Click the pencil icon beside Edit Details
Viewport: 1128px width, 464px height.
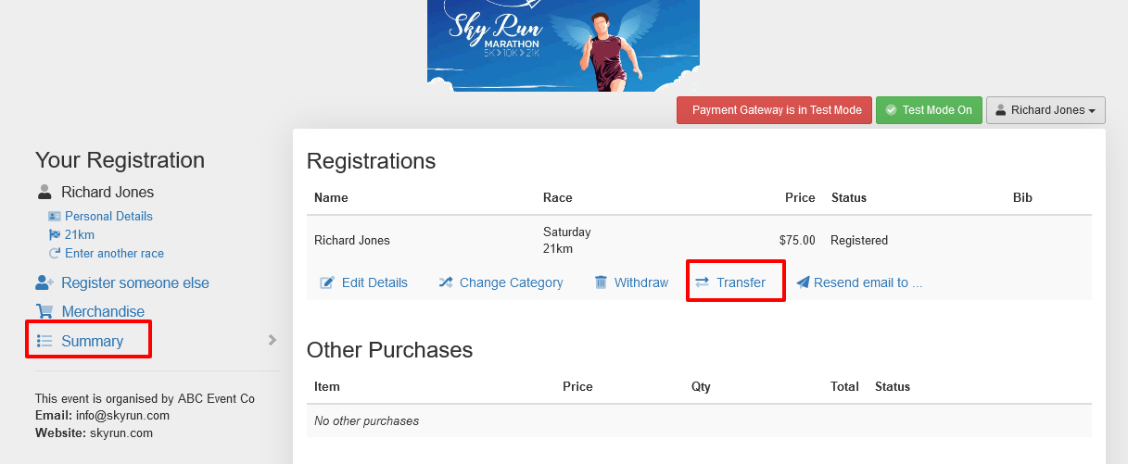coord(327,282)
